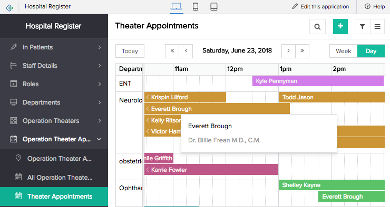
Task: Open Kyle Pennyman purple appointment bar
Action: [318, 81]
